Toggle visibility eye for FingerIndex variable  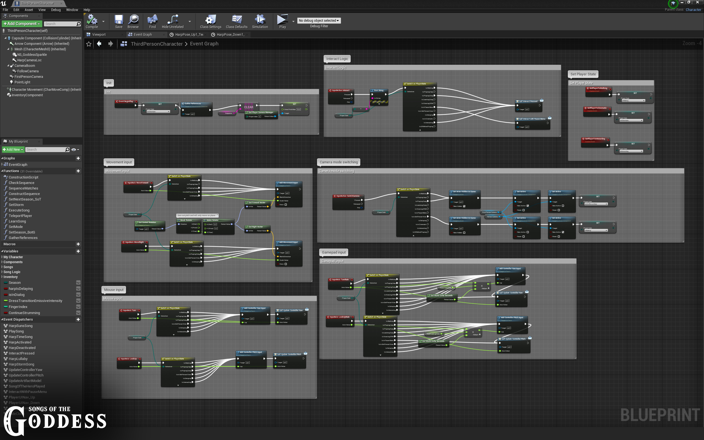coord(78,307)
